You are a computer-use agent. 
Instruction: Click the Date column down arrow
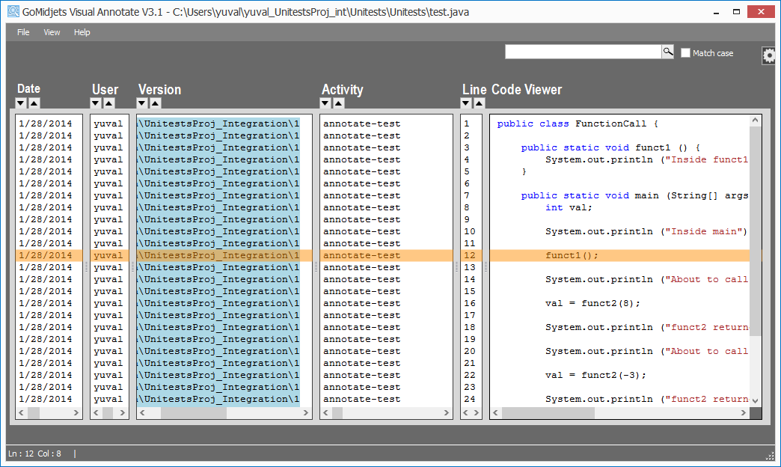coord(21,103)
